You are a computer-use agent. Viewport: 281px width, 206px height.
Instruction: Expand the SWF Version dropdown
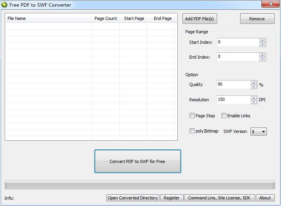click(x=259, y=132)
